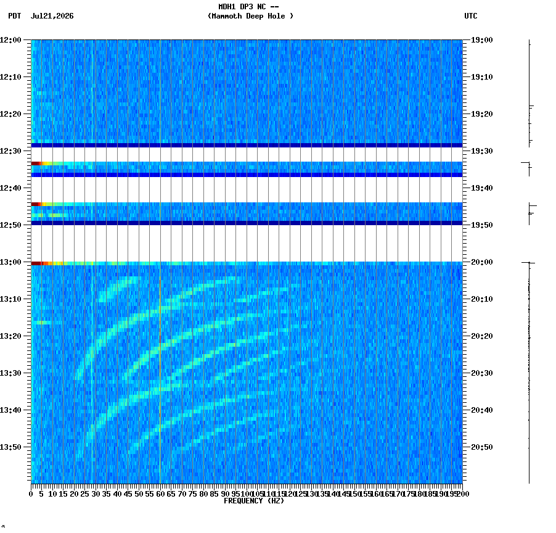
Task: Click the '13:10' PDT time label
Action: pyautogui.click(x=10, y=299)
